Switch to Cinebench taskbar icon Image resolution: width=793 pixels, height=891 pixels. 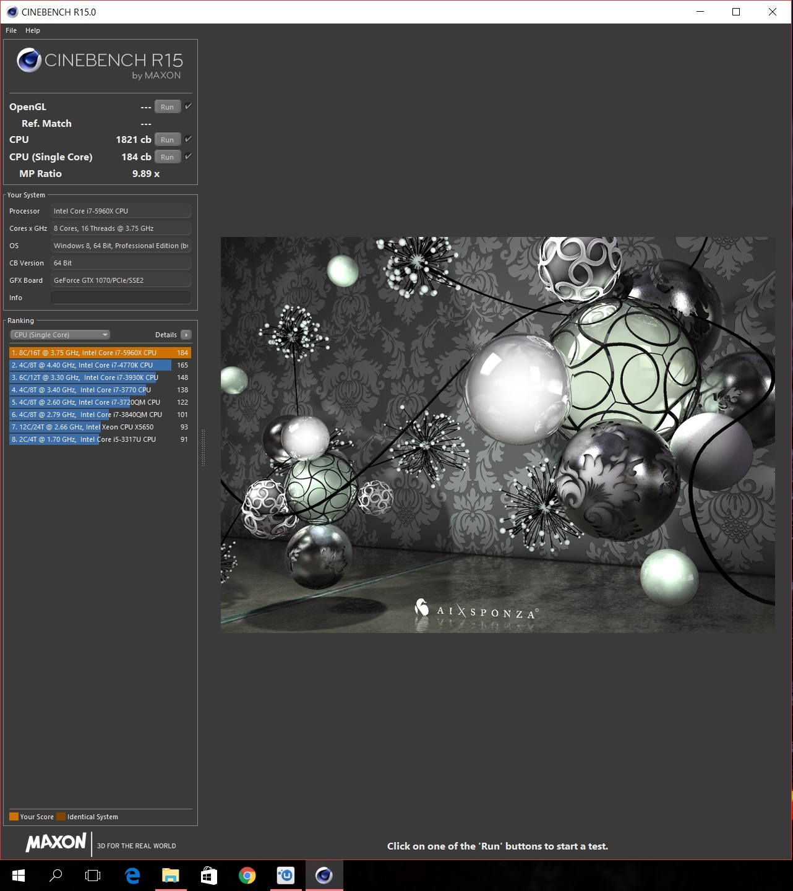point(324,876)
